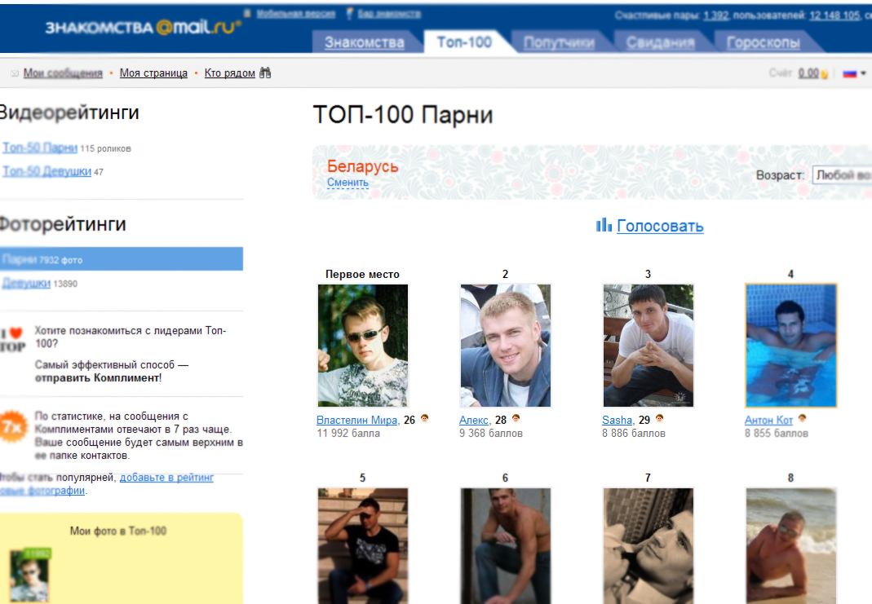872x604 pixels.
Task: Open Кто рядом link
Action: [x=230, y=73]
